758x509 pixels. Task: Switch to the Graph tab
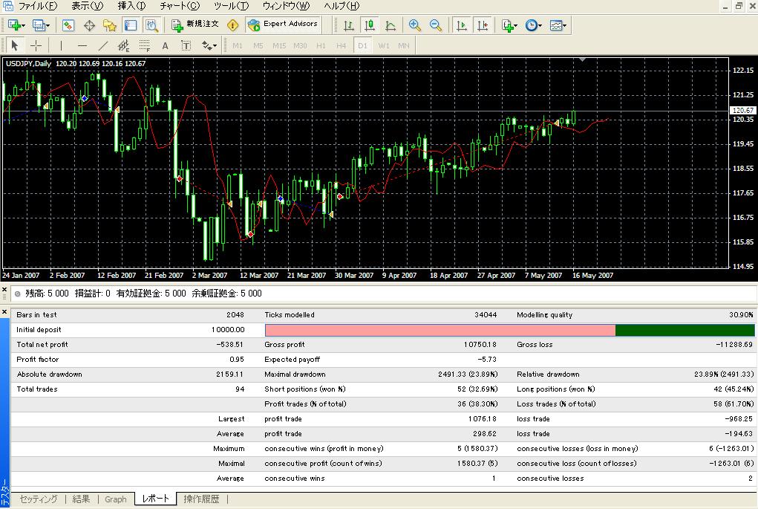point(116,499)
